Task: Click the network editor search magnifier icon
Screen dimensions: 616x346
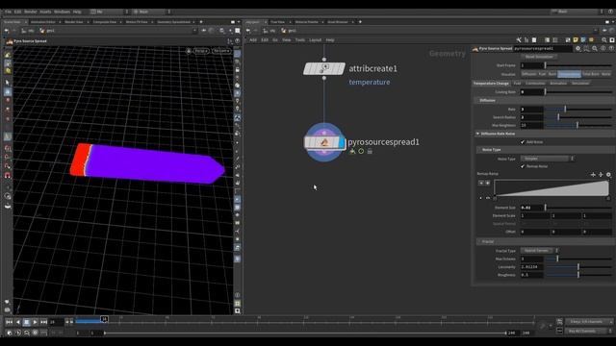Action: click(604, 40)
